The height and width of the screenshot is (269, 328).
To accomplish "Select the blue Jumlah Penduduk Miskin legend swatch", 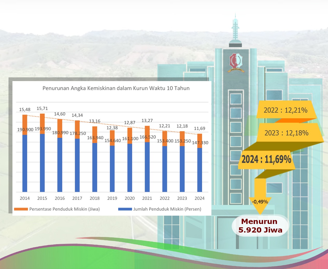I will point(125,209).
